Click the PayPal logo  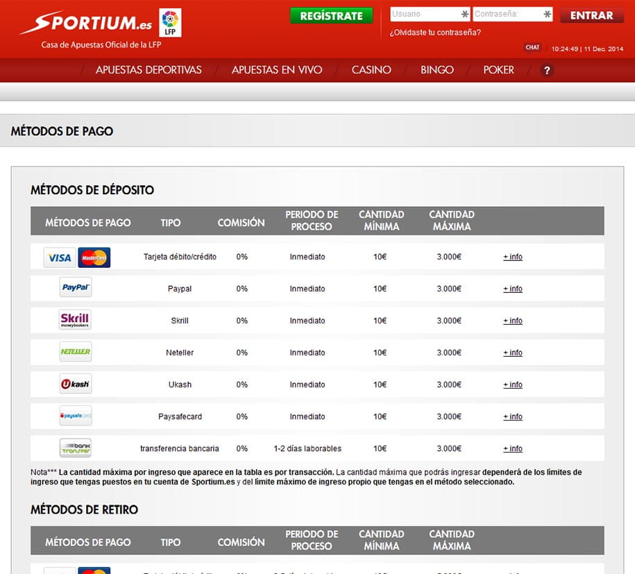(76, 287)
